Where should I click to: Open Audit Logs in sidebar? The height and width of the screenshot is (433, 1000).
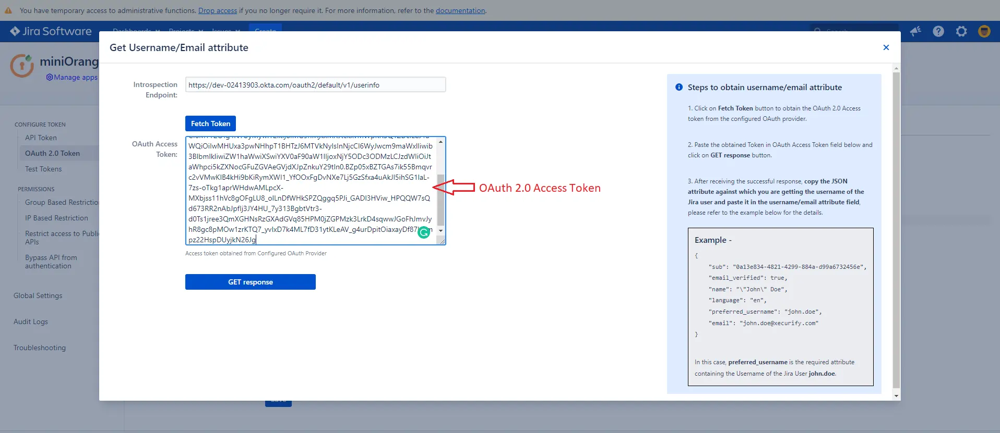(x=31, y=321)
